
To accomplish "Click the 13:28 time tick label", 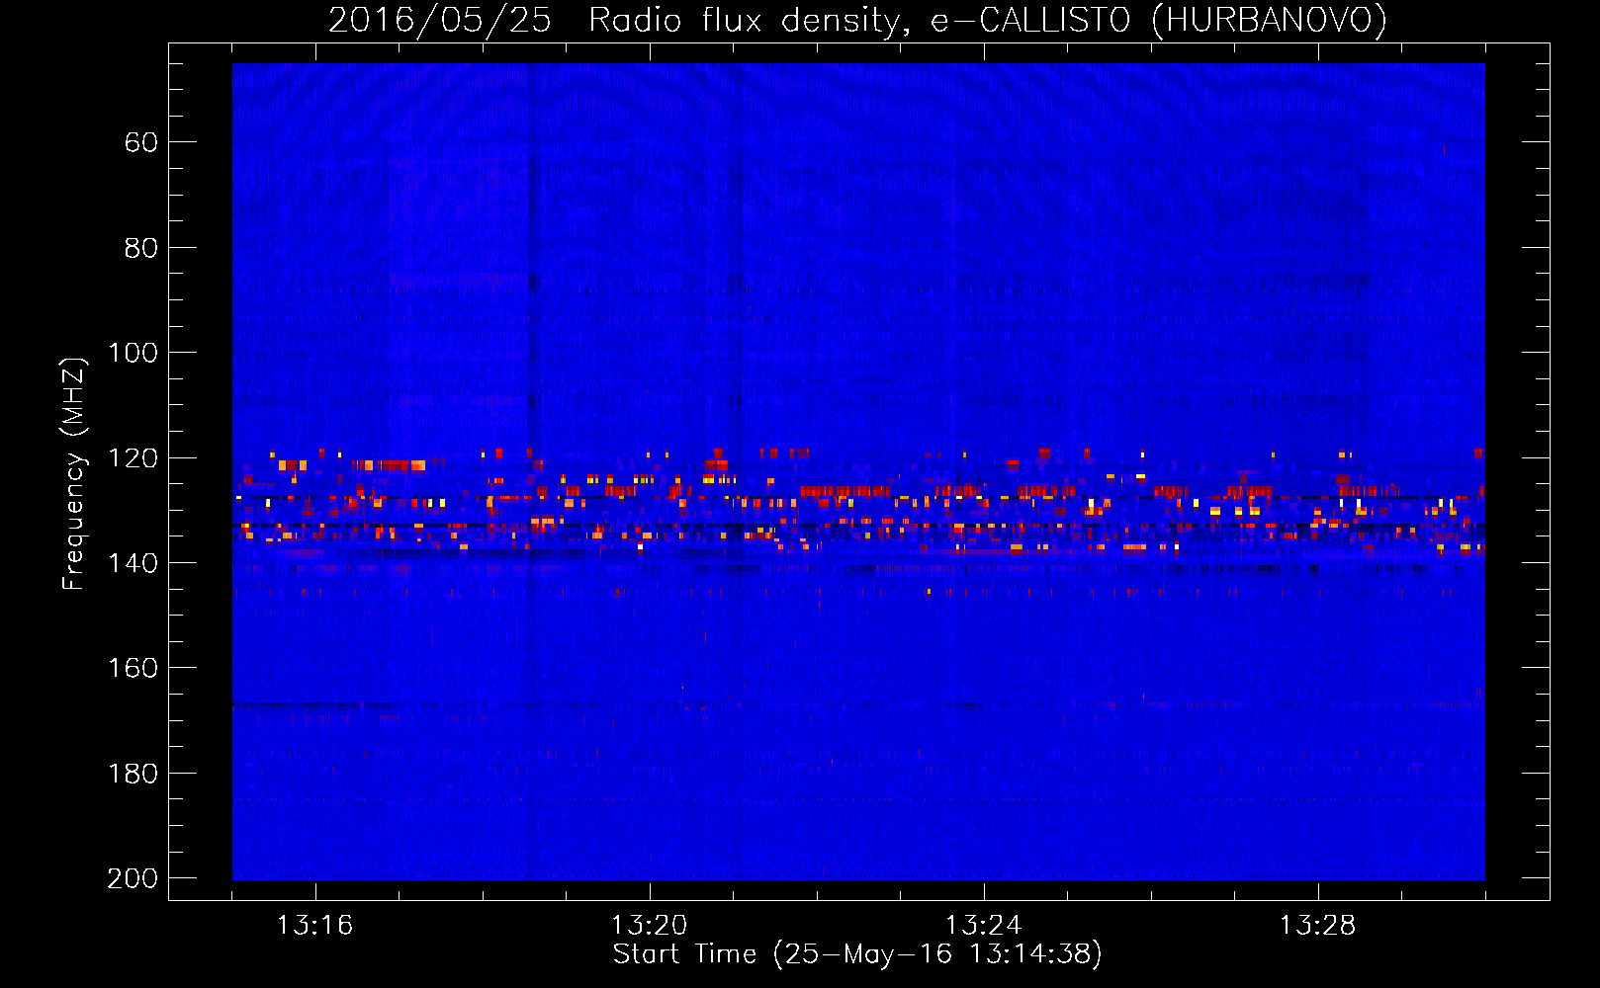I will 1317,926.
